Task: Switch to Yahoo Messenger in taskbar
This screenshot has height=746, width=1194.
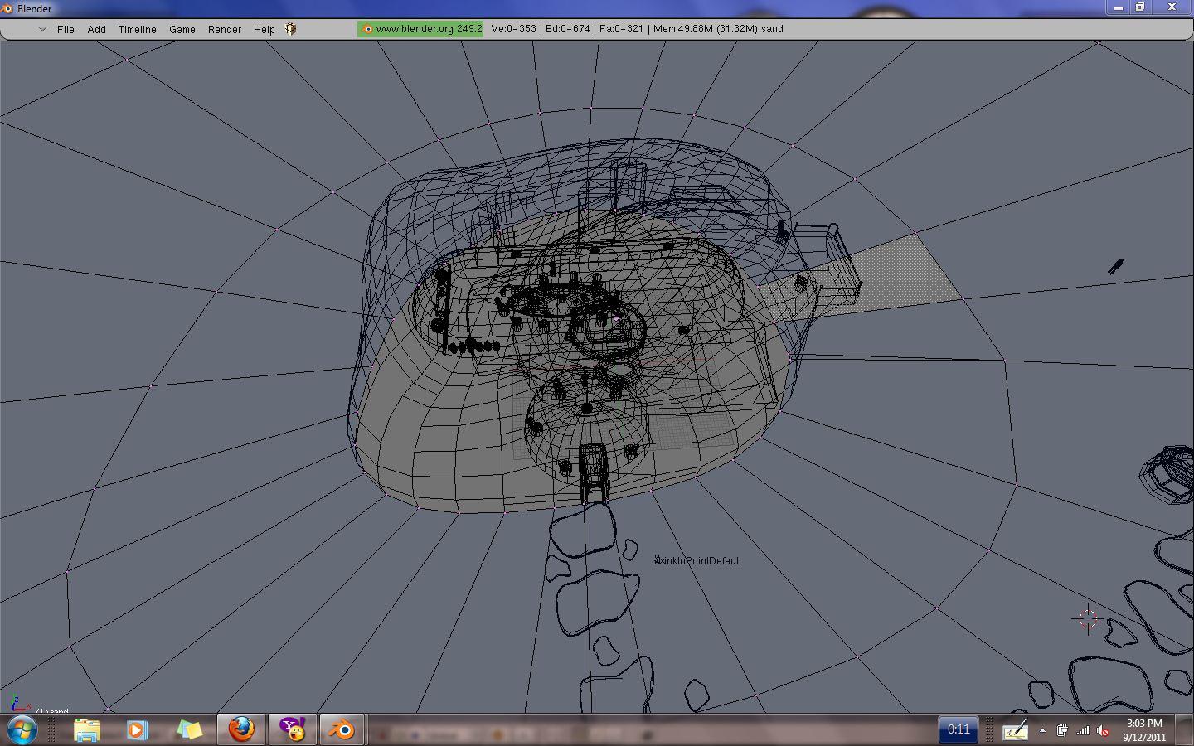Action: pyautogui.click(x=292, y=729)
